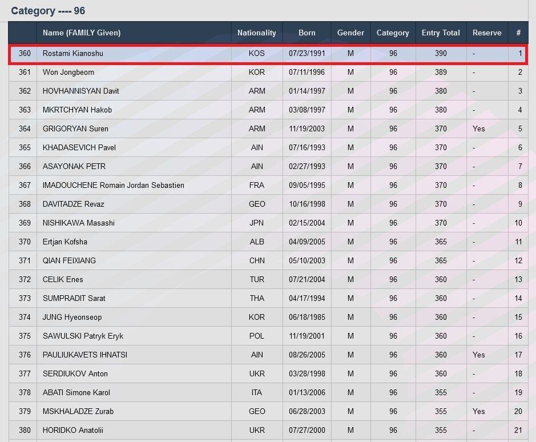
Task: Click the CHN nationality cell
Action: point(257,260)
